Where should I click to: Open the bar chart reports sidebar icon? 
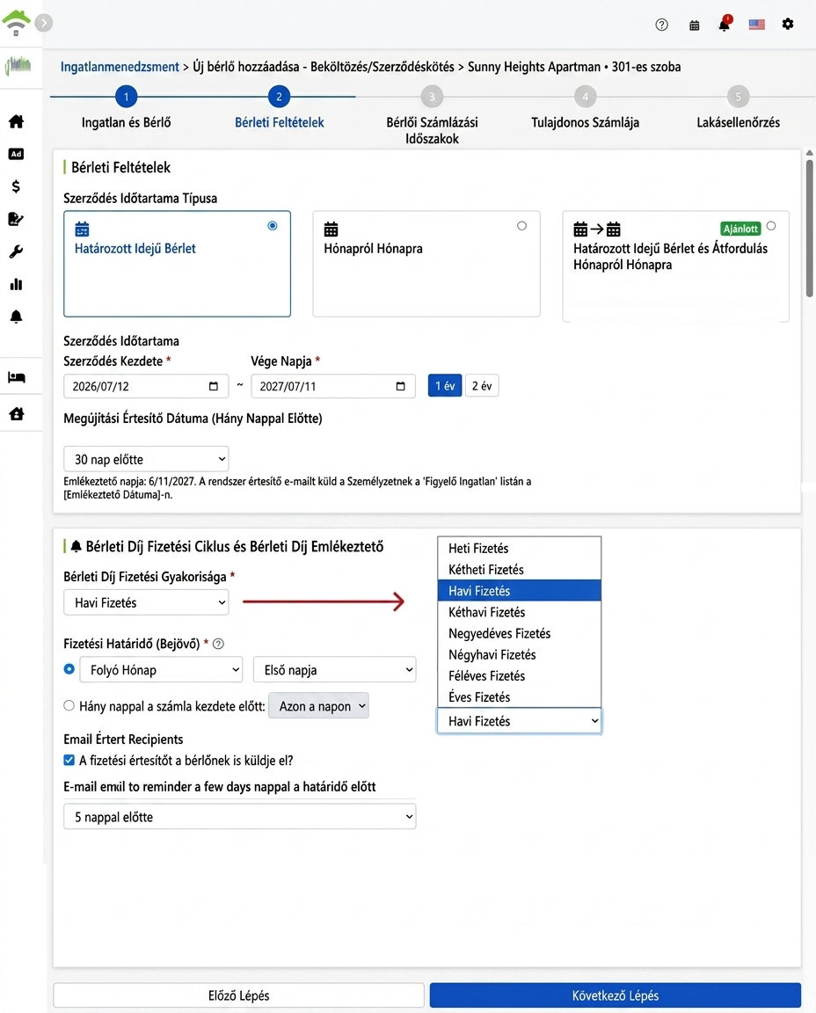point(16,284)
